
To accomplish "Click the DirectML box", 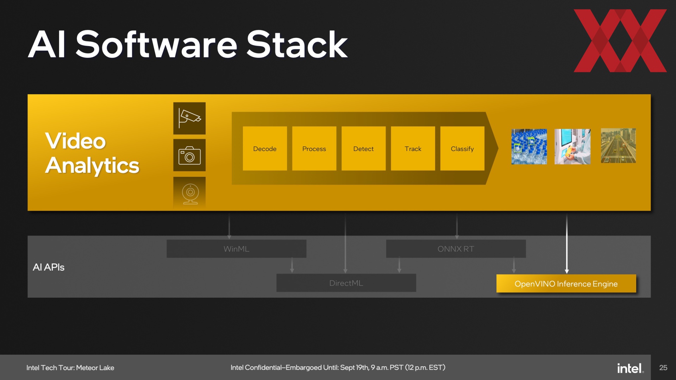I will 346,283.
